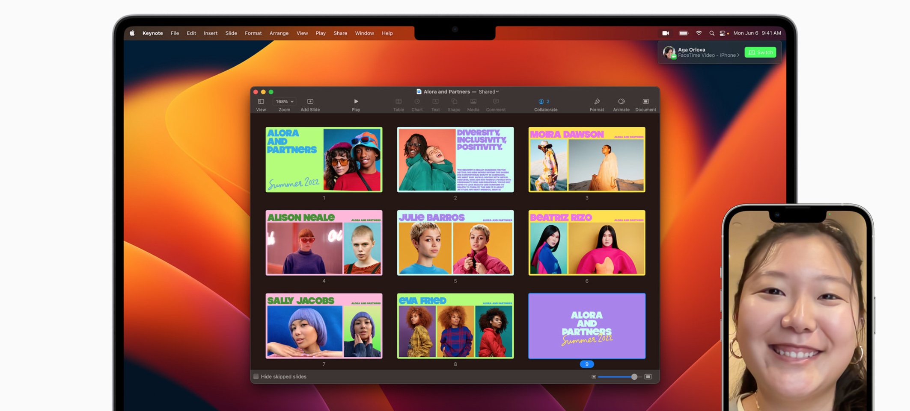Select the Julie Barros slide

(455, 243)
